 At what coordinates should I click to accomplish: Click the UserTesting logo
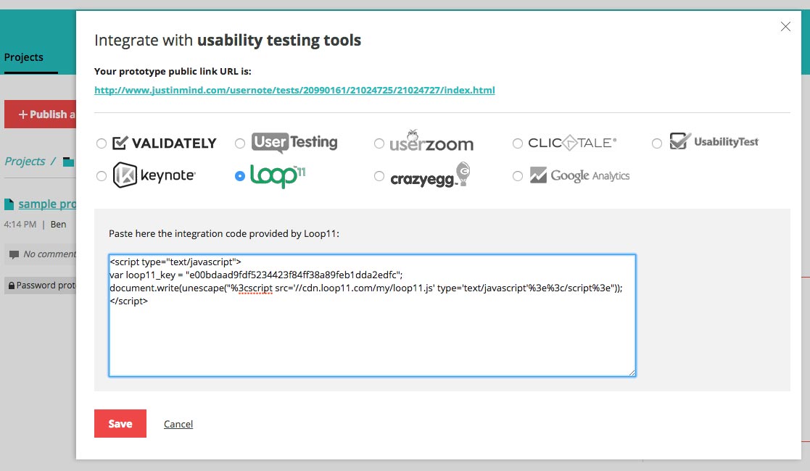point(294,143)
